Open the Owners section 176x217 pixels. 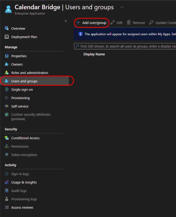point(17,64)
